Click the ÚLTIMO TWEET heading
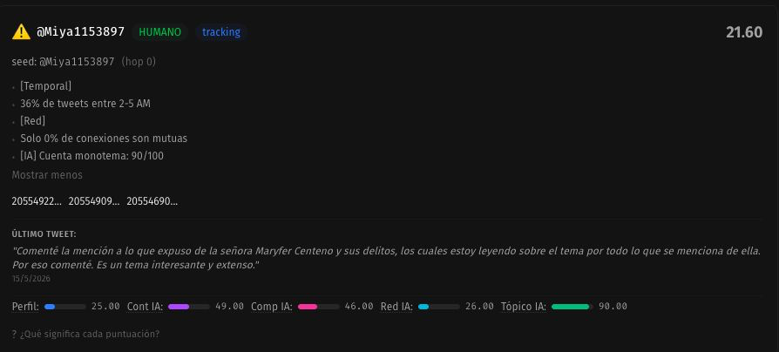The image size is (779, 352). 44,234
